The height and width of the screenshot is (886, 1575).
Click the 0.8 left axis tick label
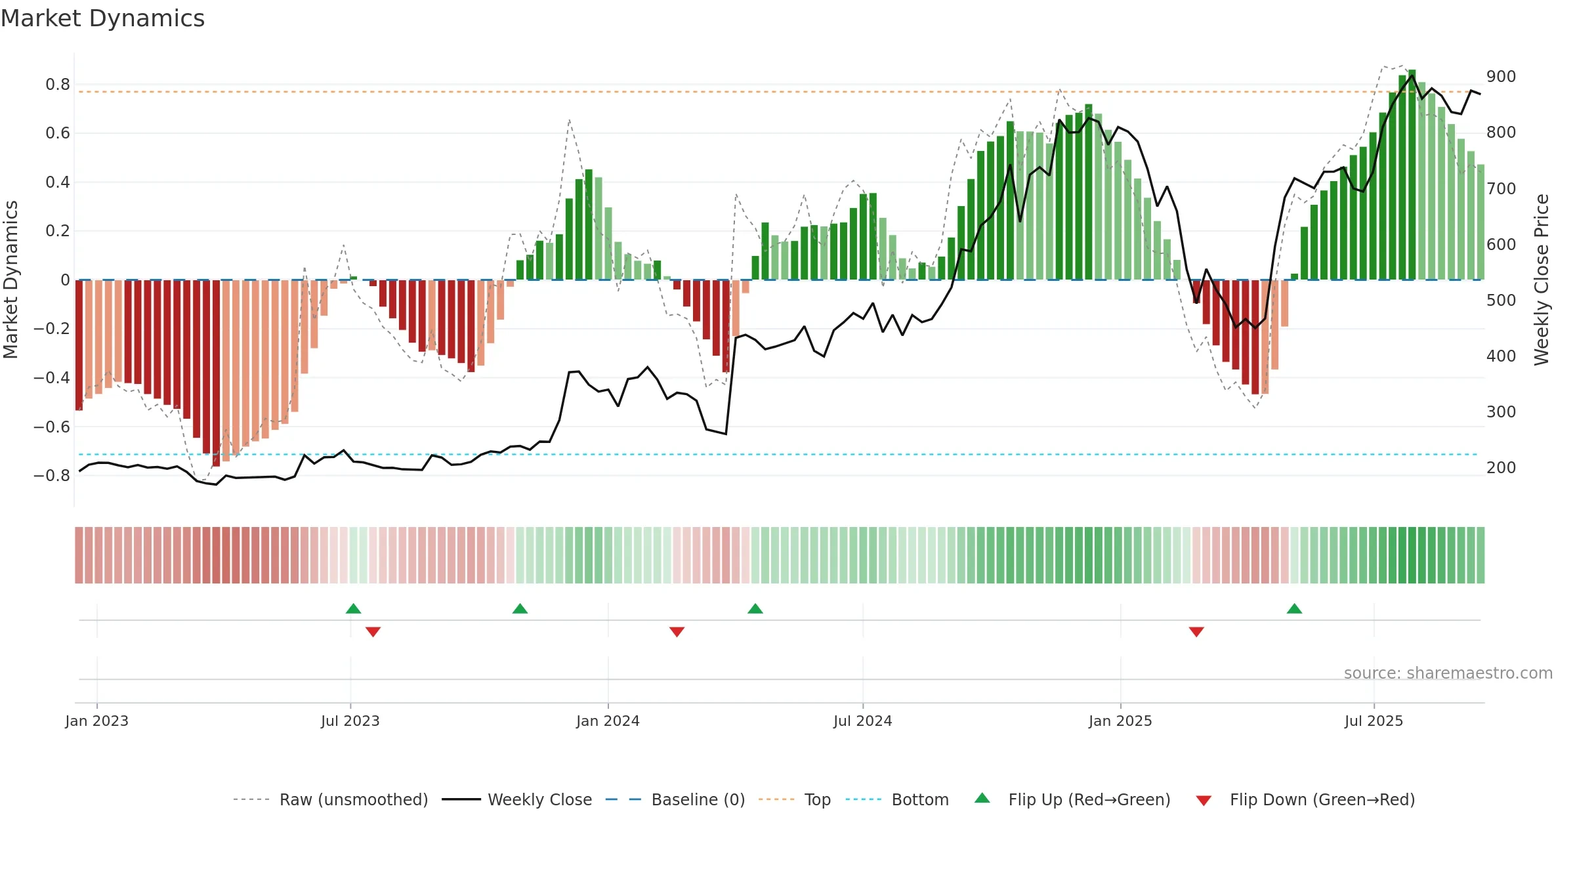click(58, 84)
